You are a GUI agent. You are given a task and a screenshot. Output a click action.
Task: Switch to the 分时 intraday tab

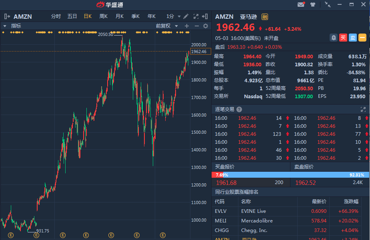click(56, 16)
